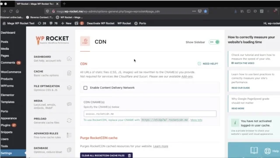Click Watch the Video link
Viewport: 280px width, 158px height.
[243, 63]
